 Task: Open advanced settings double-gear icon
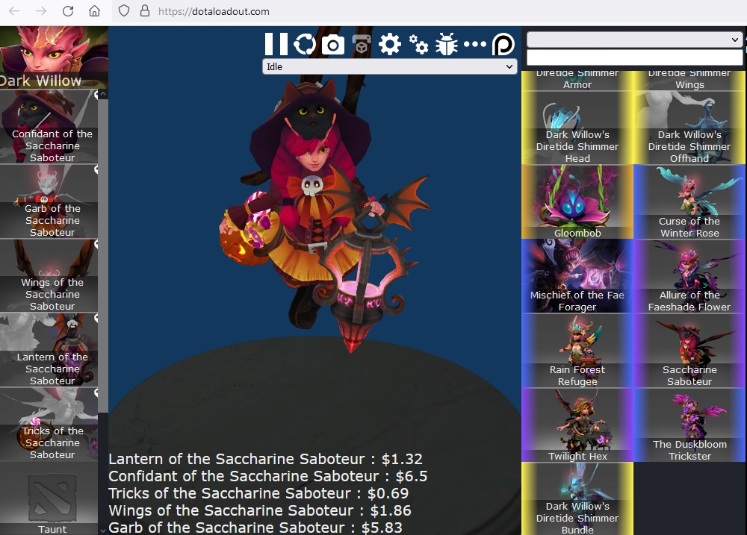coord(418,44)
